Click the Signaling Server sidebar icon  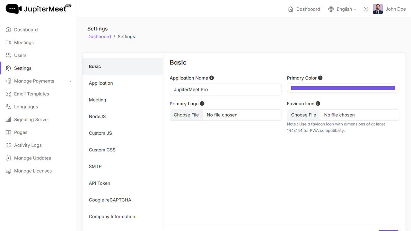8,120
